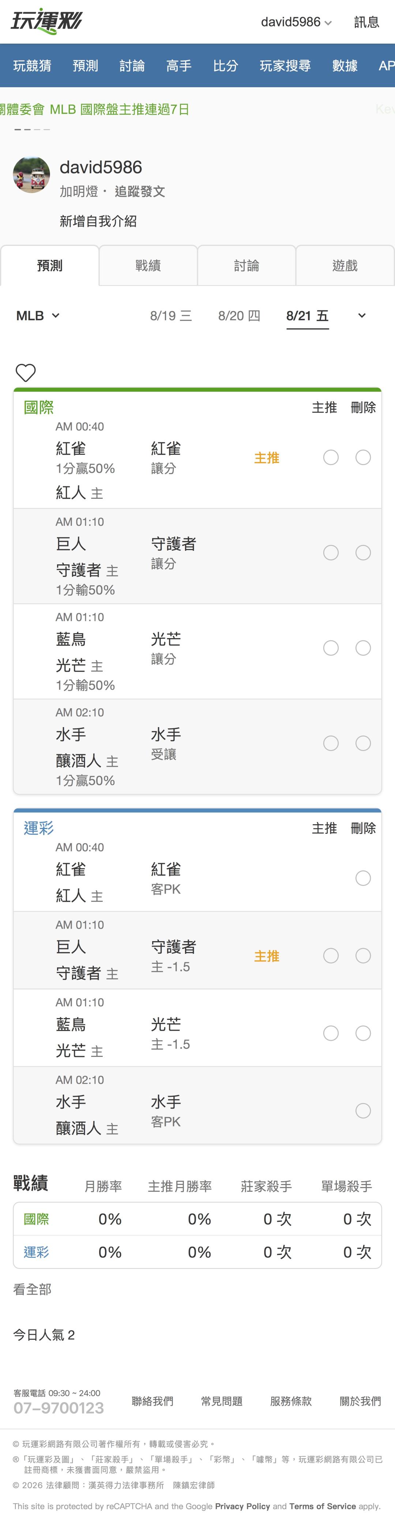Select delete radio for 巨人 vs 守護者 international
Image resolution: width=395 pixels, height=1537 pixels.
pyautogui.click(x=363, y=553)
